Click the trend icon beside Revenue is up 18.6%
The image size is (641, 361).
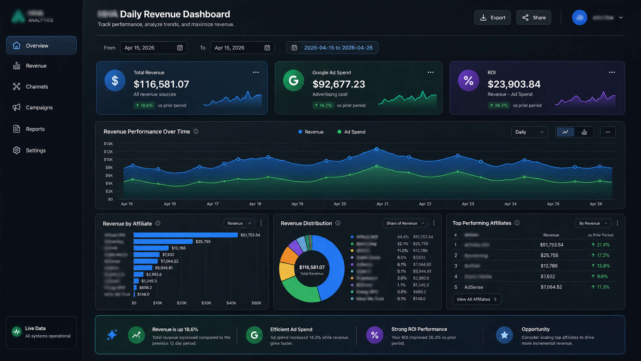tap(136, 335)
